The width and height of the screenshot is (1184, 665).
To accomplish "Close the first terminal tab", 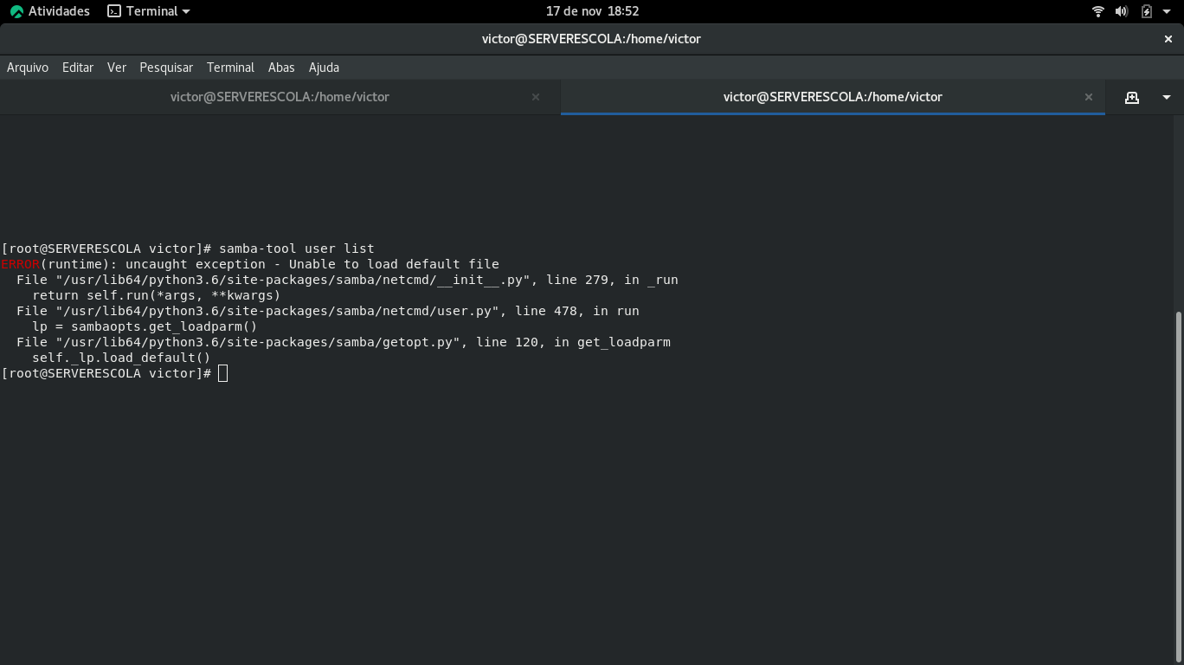I will click(x=536, y=97).
